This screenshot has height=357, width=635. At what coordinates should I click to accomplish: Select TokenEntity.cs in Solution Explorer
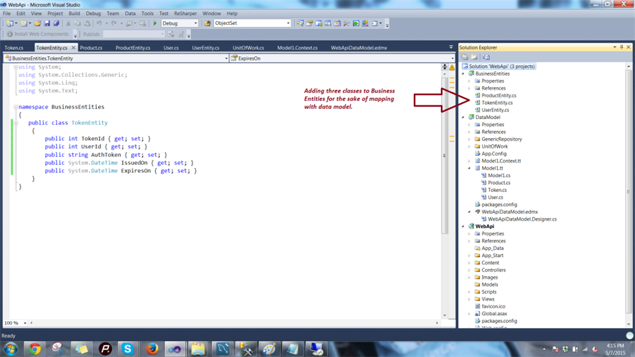pyautogui.click(x=497, y=103)
